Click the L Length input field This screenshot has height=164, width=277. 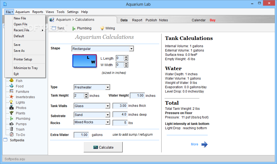point(120,58)
